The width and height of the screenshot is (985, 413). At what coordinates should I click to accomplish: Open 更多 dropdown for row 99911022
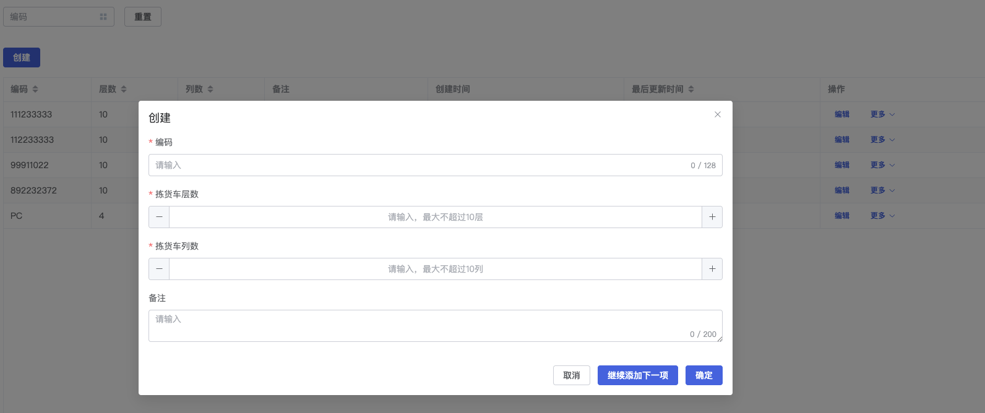tap(883, 165)
